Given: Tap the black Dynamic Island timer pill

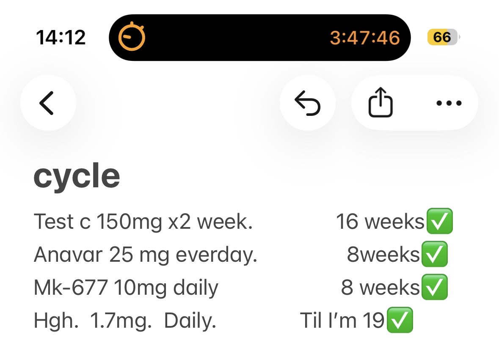Looking at the screenshot, I should point(260,38).
